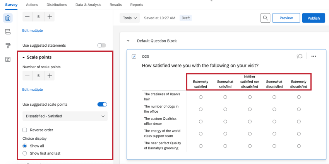Click the search magnifier icon
The width and height of the screenshot is (329, 164).
coord(265,18)
